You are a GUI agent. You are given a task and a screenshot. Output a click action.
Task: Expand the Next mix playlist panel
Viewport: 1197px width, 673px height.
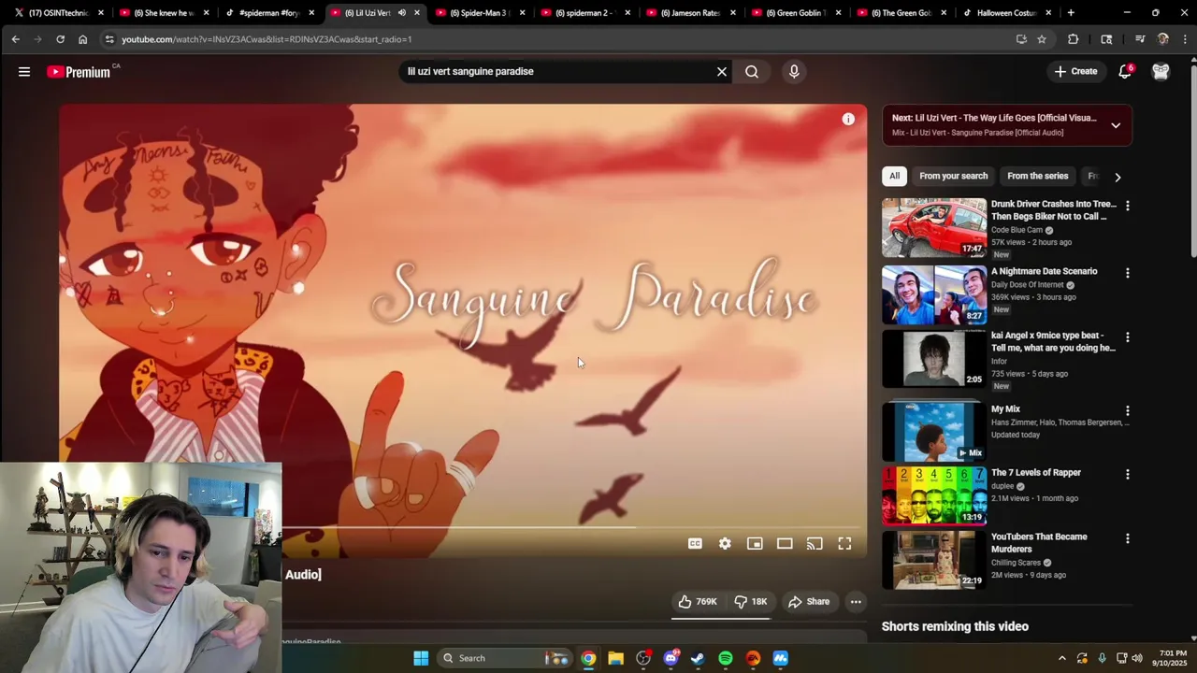tap(1116, 125)
